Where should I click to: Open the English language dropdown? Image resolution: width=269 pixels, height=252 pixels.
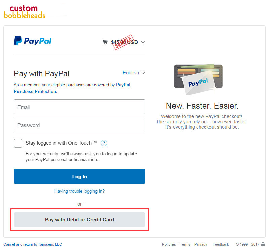coord(134,73)
